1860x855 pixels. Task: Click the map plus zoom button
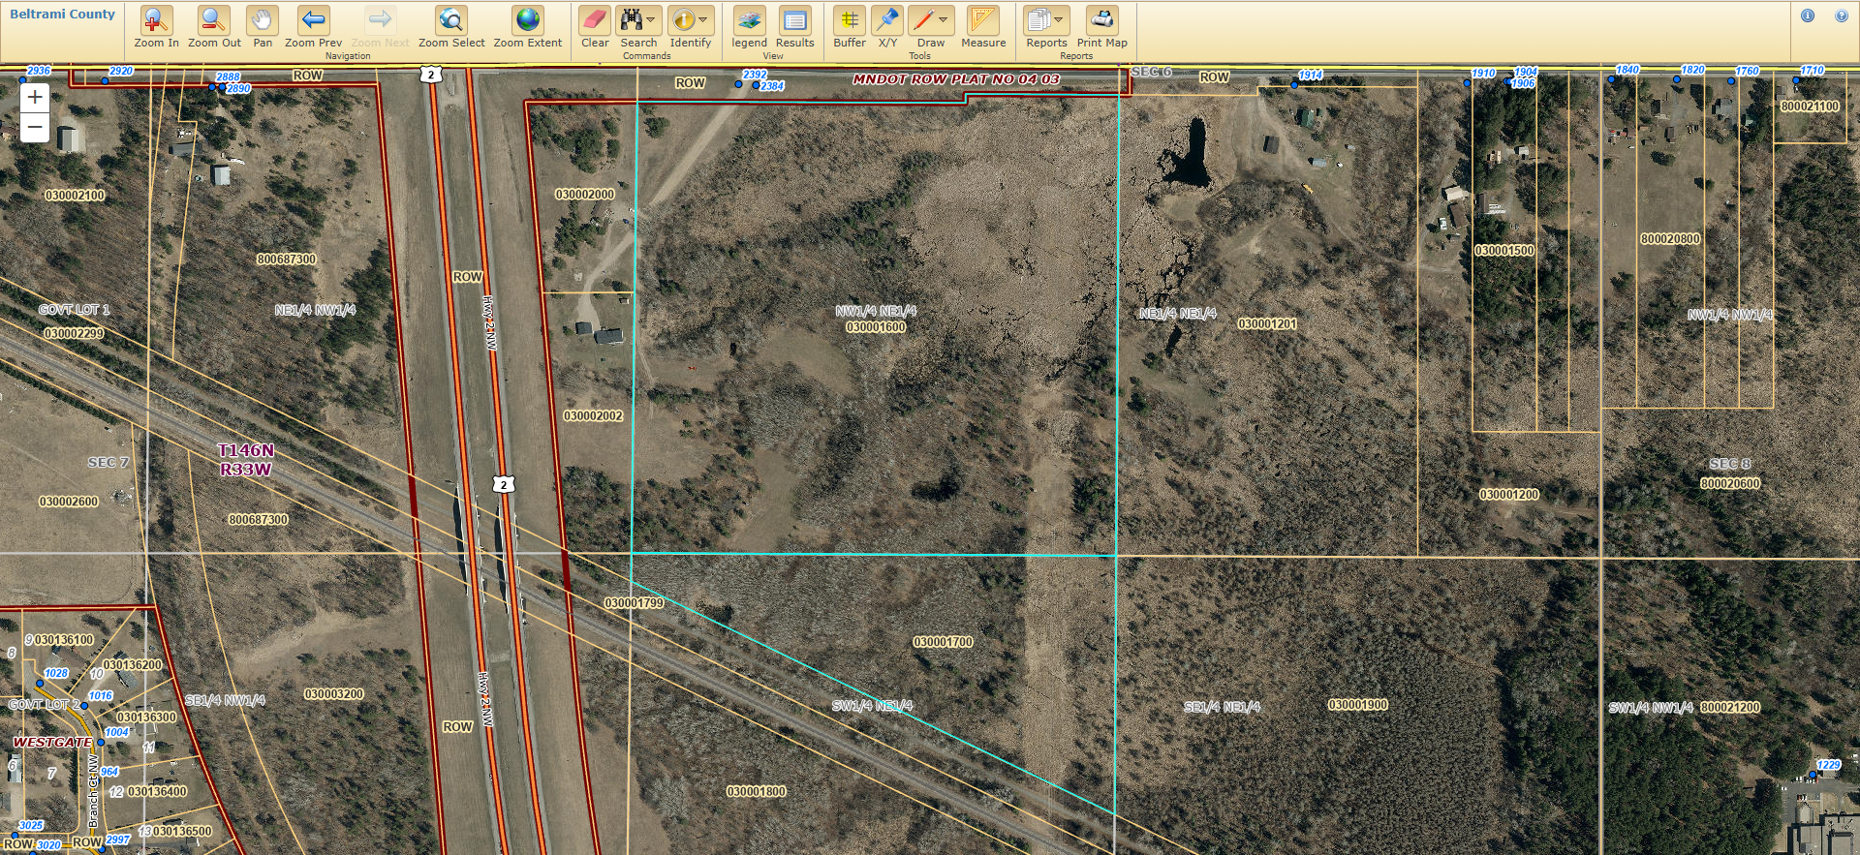(x=35, y=97)
